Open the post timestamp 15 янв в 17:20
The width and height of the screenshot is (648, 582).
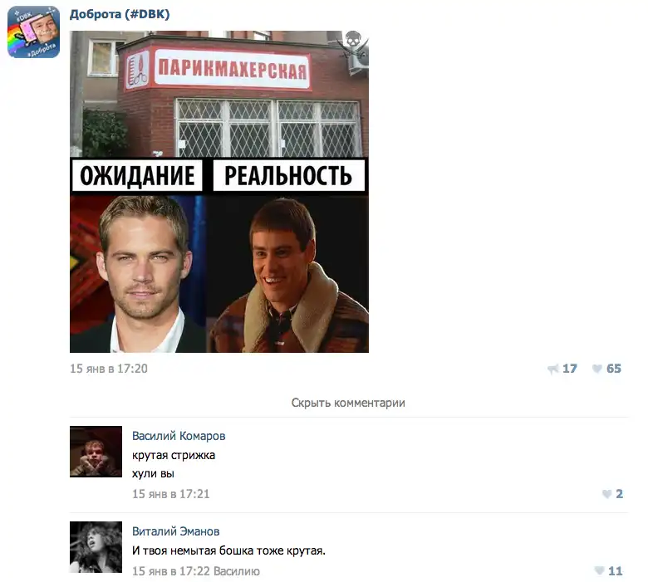pyautogui.click(x=109, y=369)
